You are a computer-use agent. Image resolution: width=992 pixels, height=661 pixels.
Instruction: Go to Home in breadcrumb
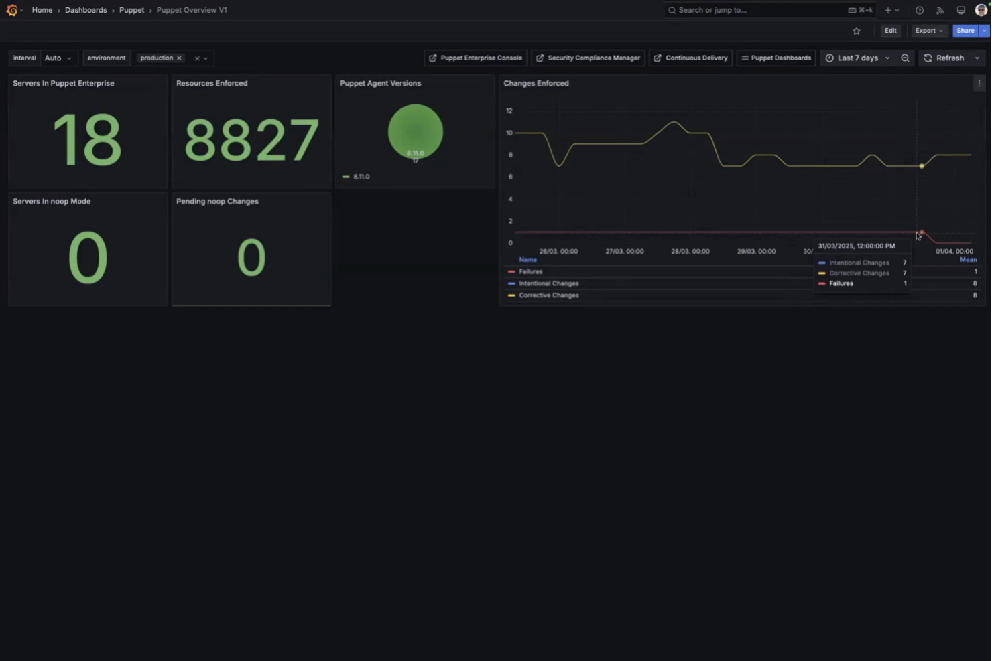click(42, 10)
